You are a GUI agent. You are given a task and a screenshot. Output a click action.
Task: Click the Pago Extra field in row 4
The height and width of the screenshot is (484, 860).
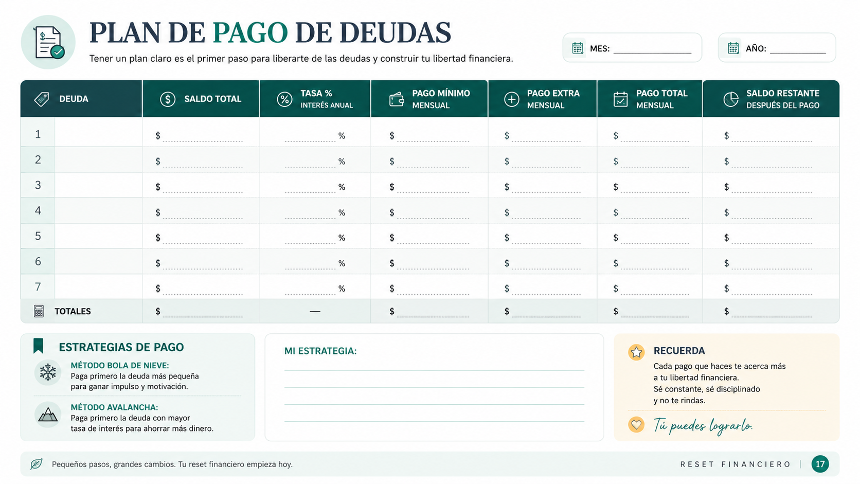[543, 212]
